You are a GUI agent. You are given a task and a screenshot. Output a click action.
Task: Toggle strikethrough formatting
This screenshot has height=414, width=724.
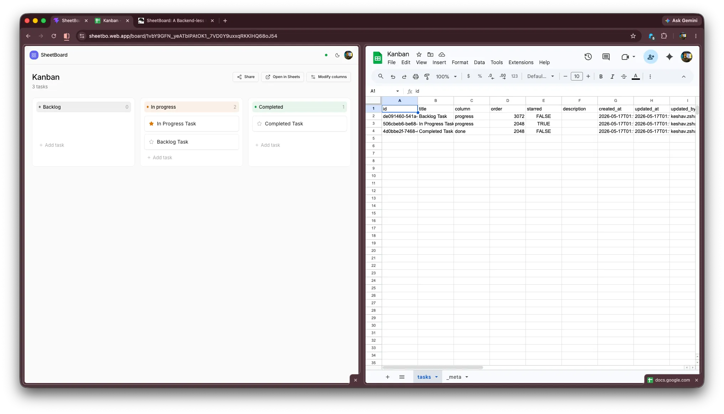(x=624, y=77)
